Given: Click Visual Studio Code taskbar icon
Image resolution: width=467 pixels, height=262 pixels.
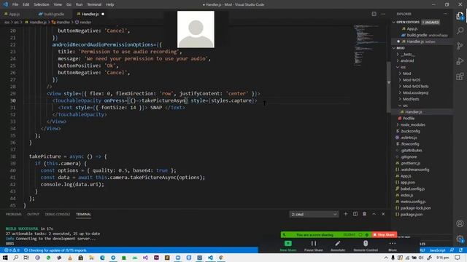Looking at the screenshot, I should point(210,258).
